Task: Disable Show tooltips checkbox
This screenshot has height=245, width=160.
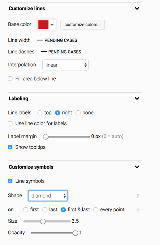Action: click(10, 147)
